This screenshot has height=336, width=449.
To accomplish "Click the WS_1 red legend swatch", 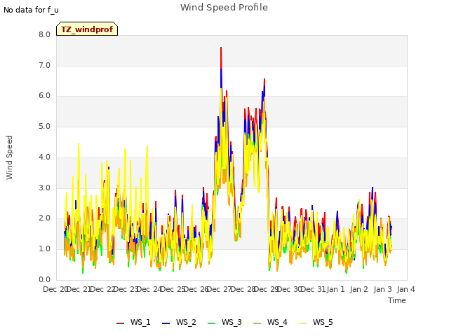I will 120,323.
